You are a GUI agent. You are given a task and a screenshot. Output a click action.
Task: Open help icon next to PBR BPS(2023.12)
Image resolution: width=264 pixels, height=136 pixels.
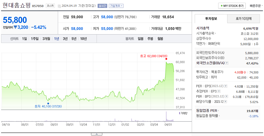(x=227, y=96)
